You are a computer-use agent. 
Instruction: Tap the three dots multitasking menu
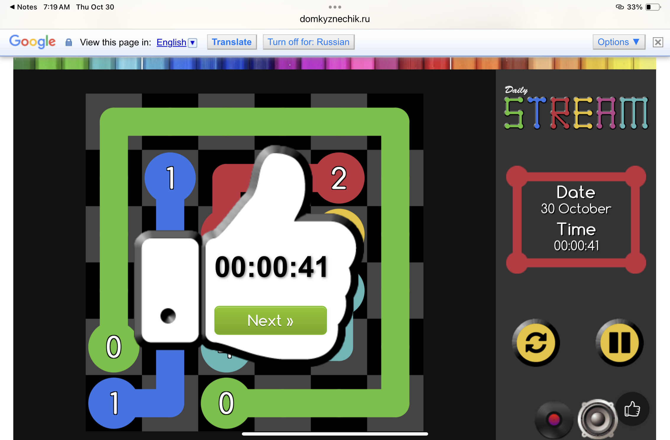[x=335, y=7]
